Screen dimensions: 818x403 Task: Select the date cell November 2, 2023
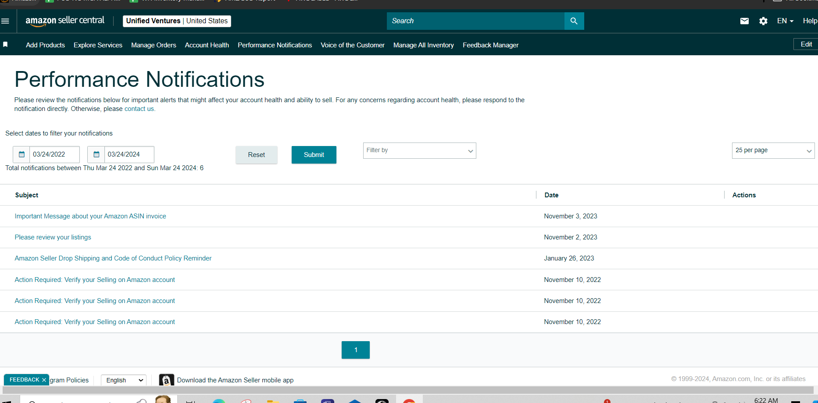coord(571,237)
